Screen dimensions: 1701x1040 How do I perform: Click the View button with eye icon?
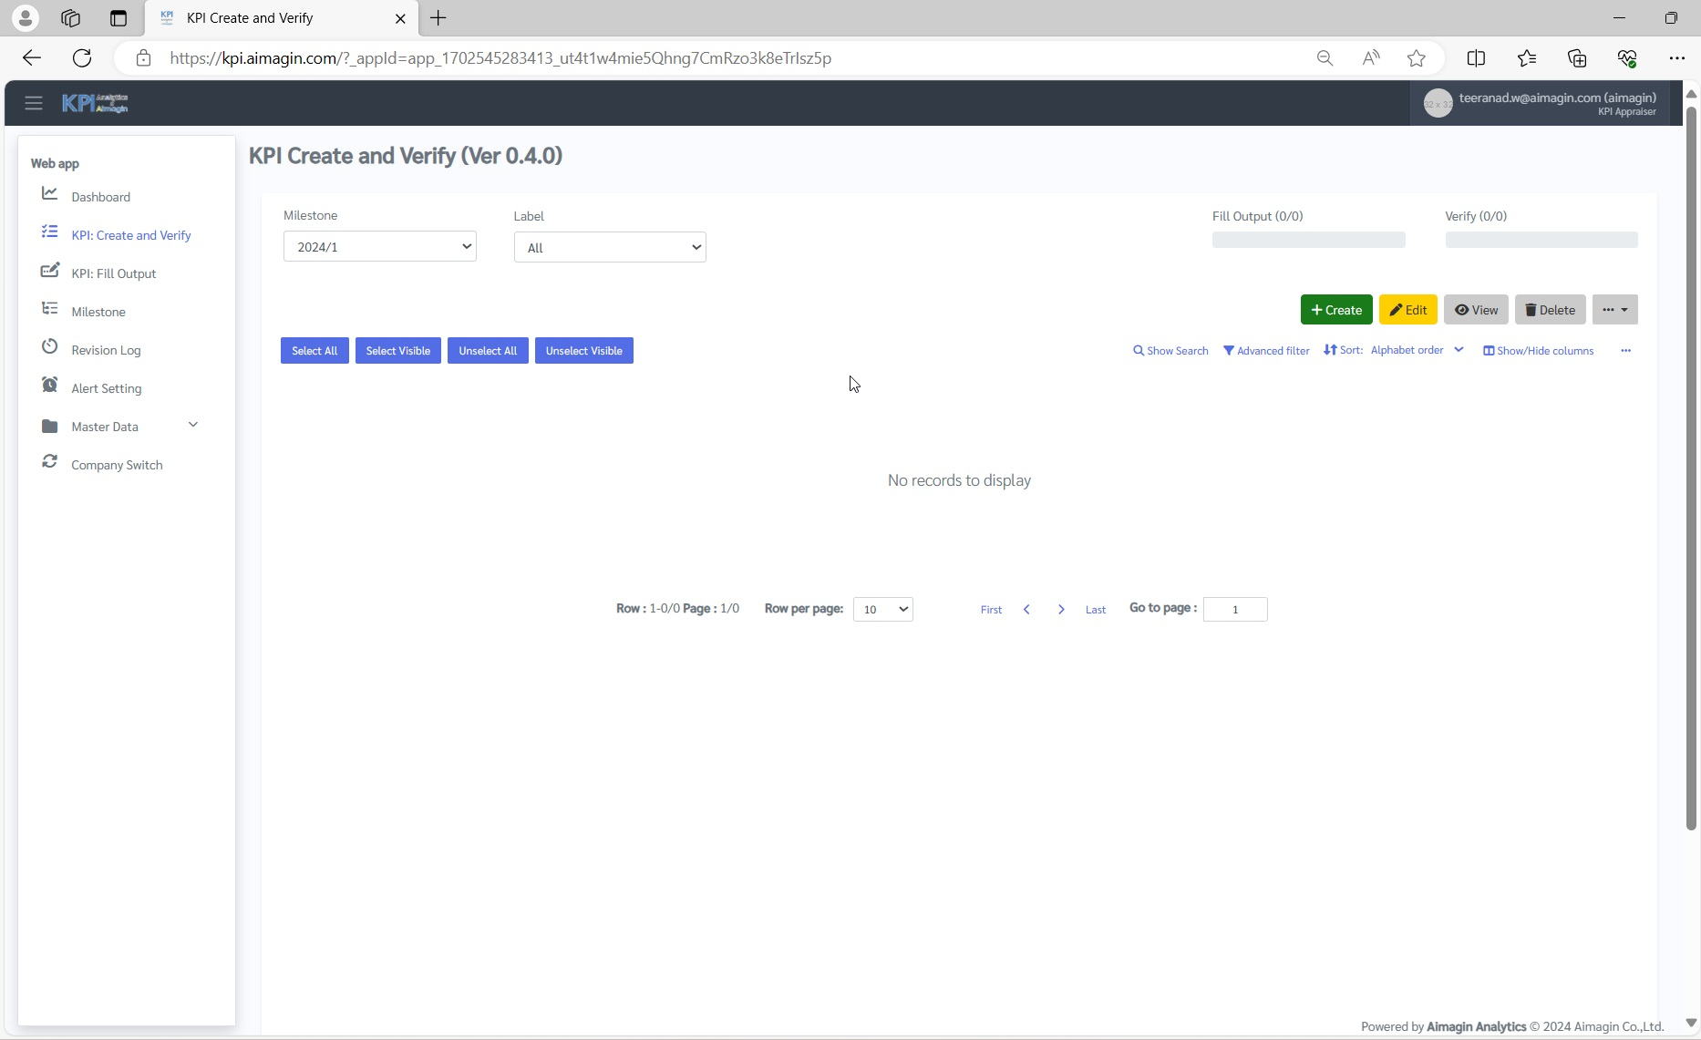(1476, 310)
